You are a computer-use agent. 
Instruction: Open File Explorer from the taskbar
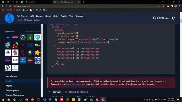(9, 99)
